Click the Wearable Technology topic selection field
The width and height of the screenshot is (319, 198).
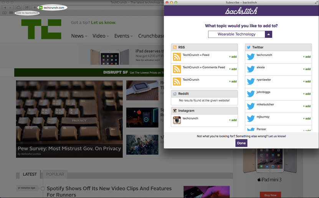(x=236, y=34)
